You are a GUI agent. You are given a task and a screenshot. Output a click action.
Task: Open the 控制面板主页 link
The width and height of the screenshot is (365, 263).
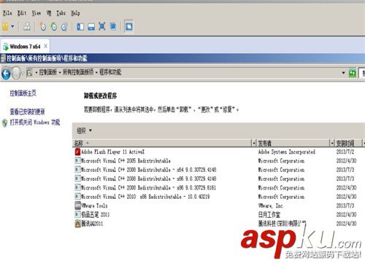[x=23, y=93]
